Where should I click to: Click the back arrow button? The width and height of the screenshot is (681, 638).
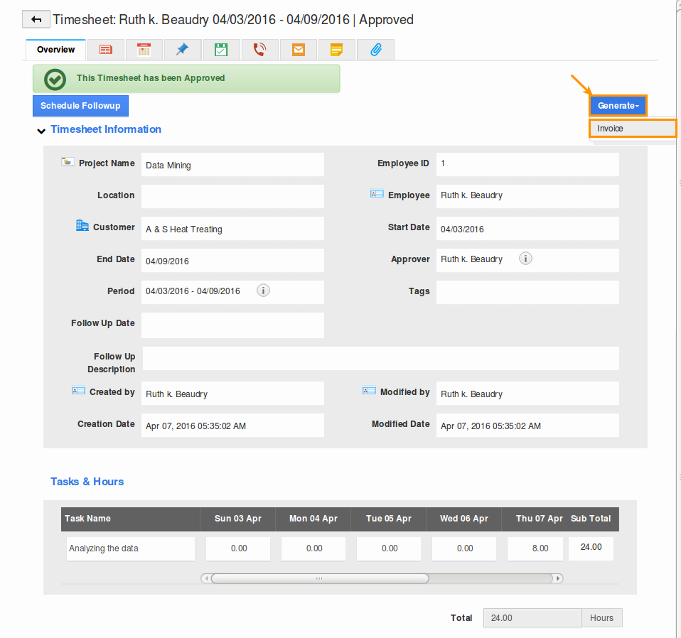[x=36, y=20]
